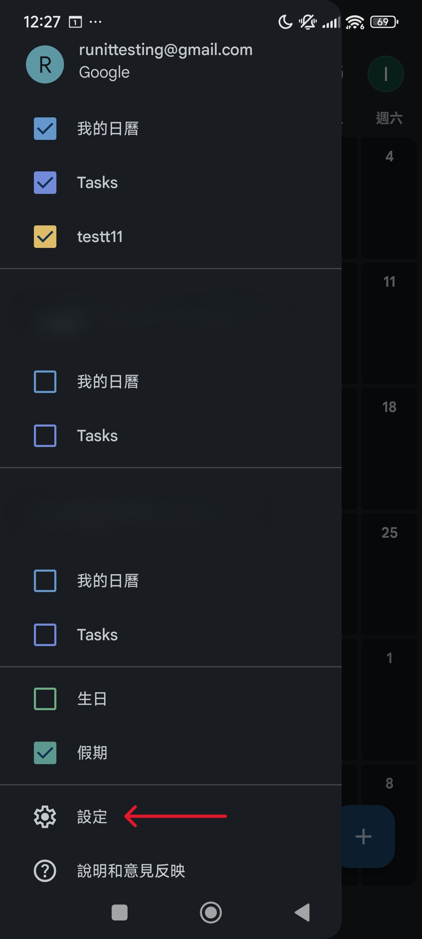
Task: Uncheck the first checked Tasks checkbox
Action: click(x=45, y=182)
